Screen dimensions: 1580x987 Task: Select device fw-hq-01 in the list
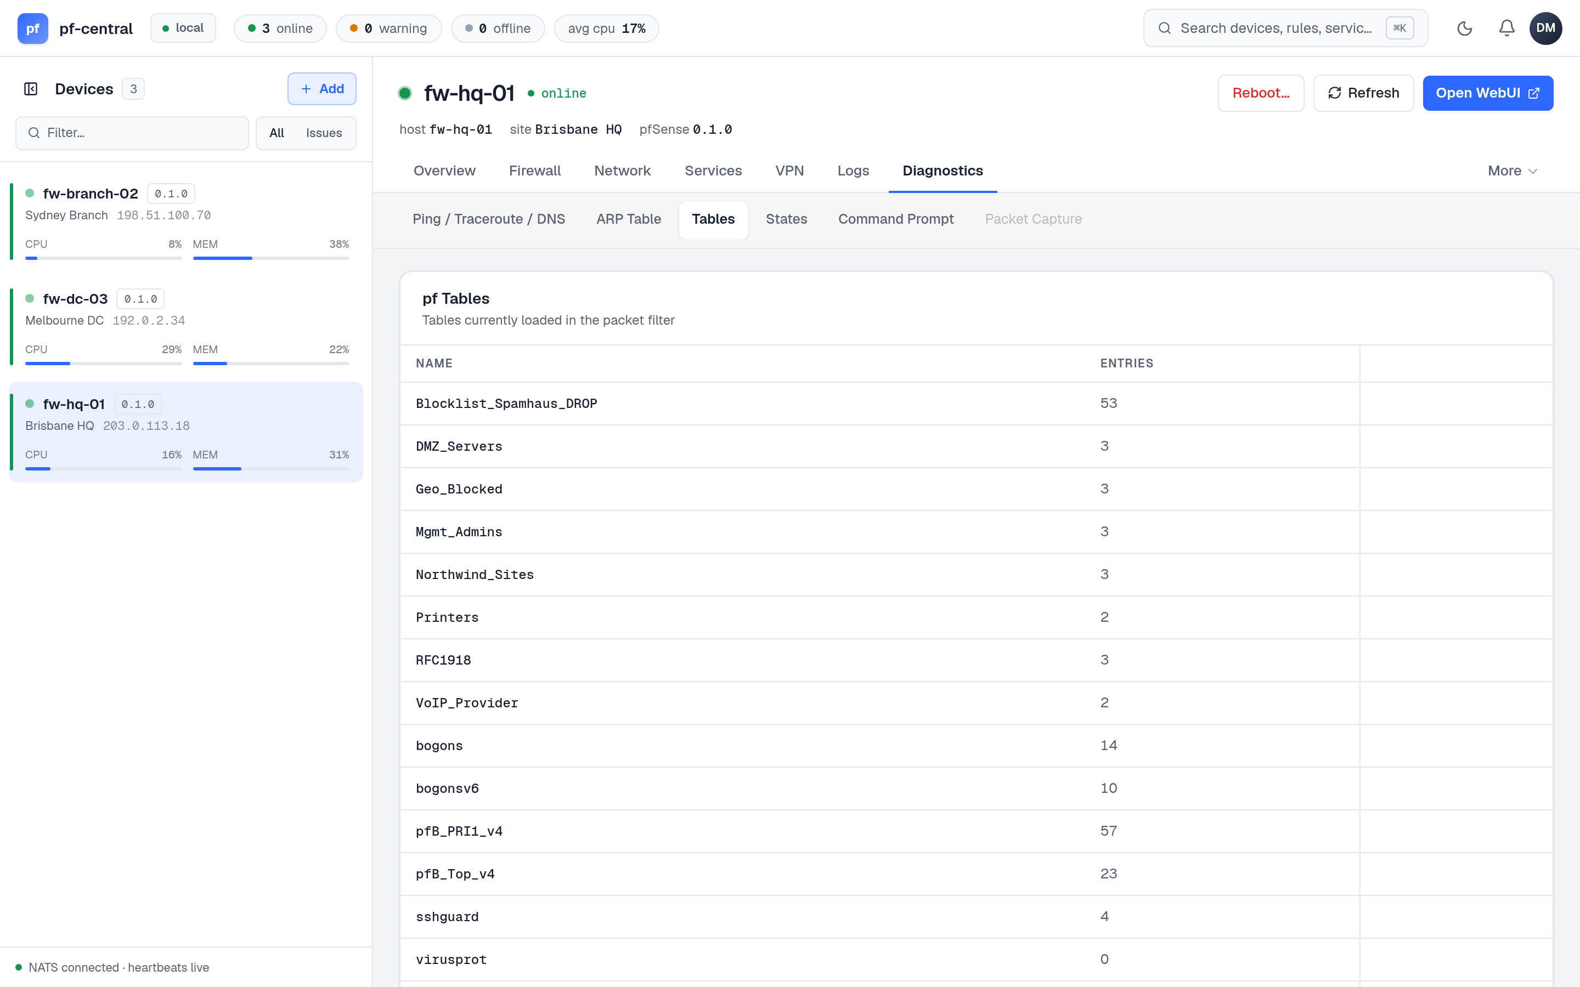[x=186, y=432]
